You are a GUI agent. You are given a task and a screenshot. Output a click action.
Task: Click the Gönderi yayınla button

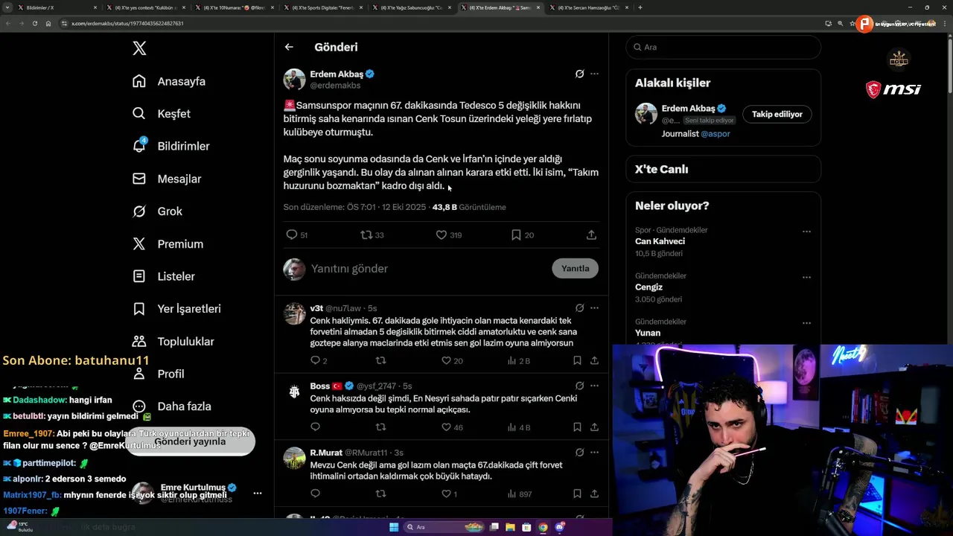coord(190,441)
